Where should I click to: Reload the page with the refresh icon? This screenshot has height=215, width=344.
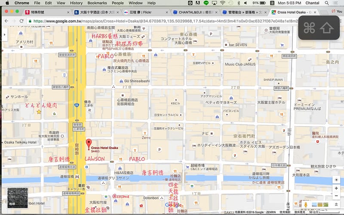pyautogui.click(x=21, y=21)
